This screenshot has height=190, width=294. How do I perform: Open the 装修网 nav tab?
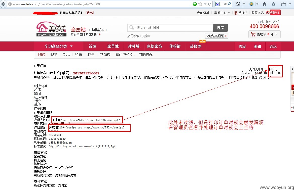[196, 46]
